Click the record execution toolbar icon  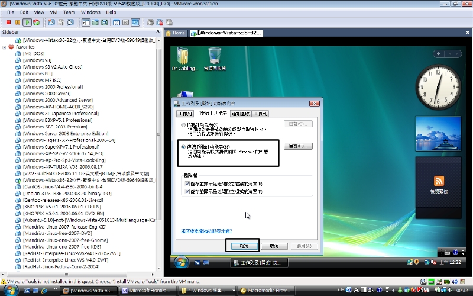point(160,22)
